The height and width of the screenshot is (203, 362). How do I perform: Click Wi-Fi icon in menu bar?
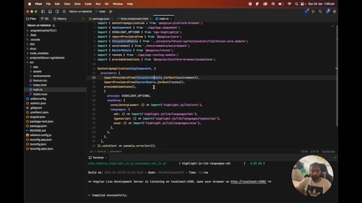tap(289, 4)
